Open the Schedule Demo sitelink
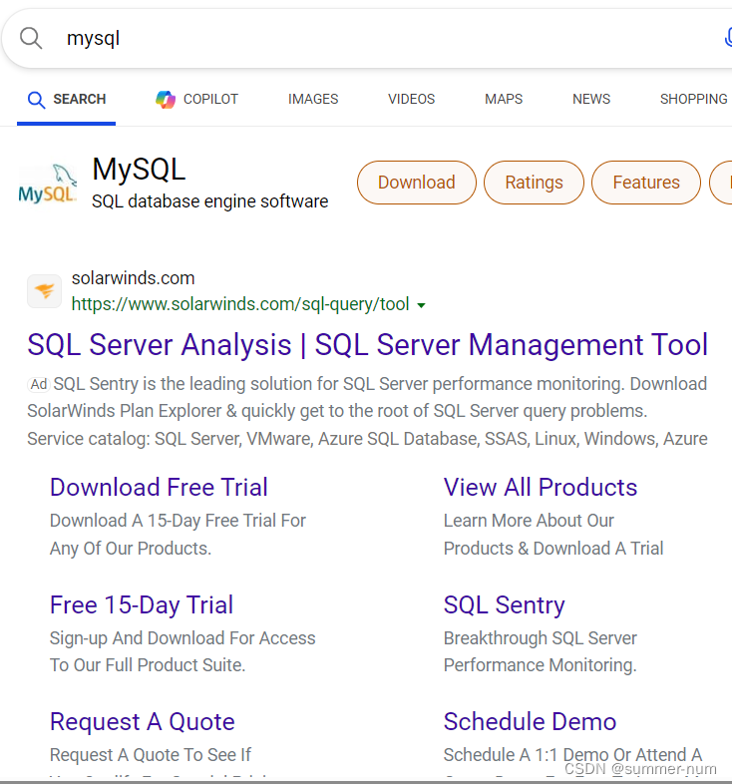This screenshot has width=732, height=784. 530,721
